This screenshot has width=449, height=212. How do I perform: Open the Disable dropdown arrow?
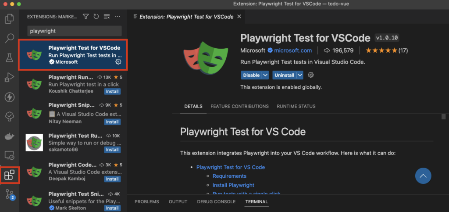[265, 75]
